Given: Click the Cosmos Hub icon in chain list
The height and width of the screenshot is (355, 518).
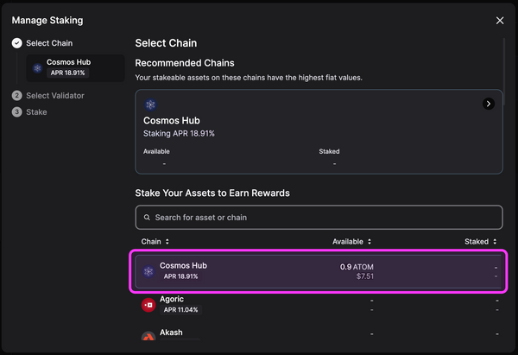Looking at the screenshot, I should 148,271.
